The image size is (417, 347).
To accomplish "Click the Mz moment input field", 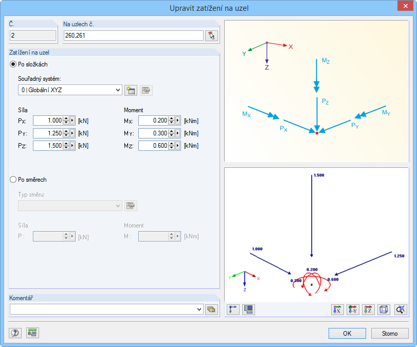I will tap(154, 146).
